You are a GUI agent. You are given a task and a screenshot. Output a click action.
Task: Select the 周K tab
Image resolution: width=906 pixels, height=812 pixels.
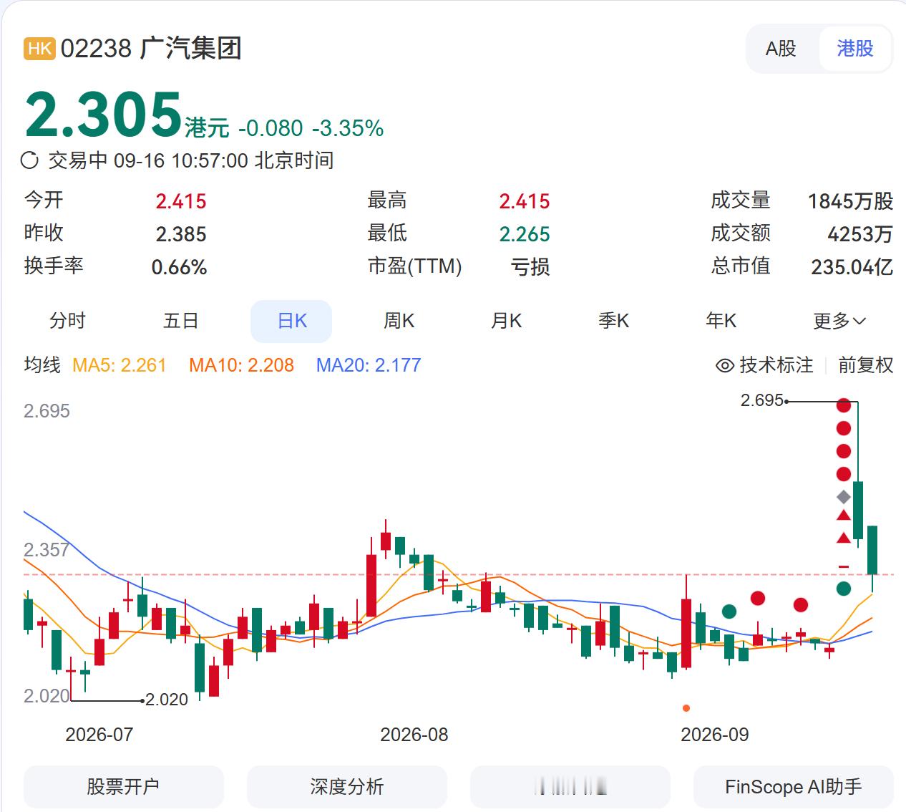(399, 321)
